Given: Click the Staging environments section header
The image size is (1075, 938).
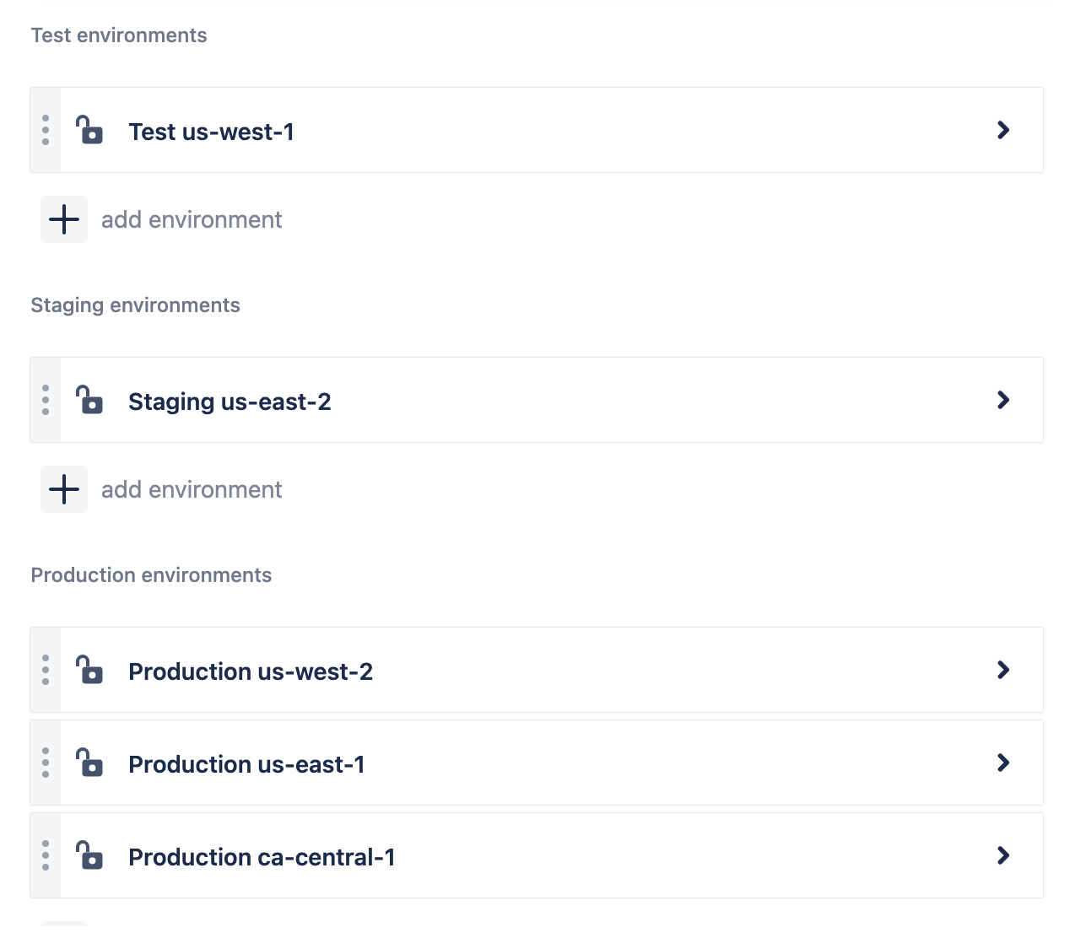Looking at the screenshot, I should coord(135,305).
